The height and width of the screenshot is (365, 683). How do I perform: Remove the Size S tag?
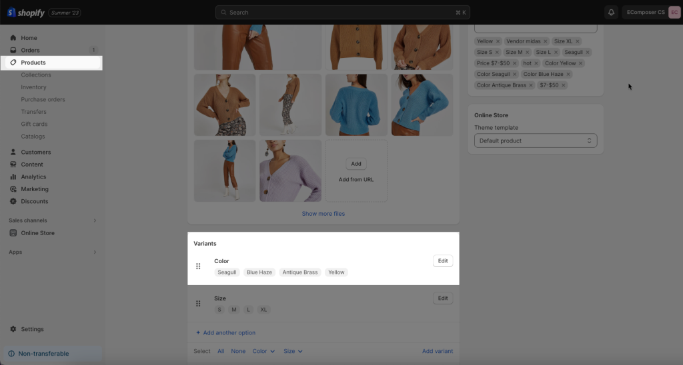point(497,52)
